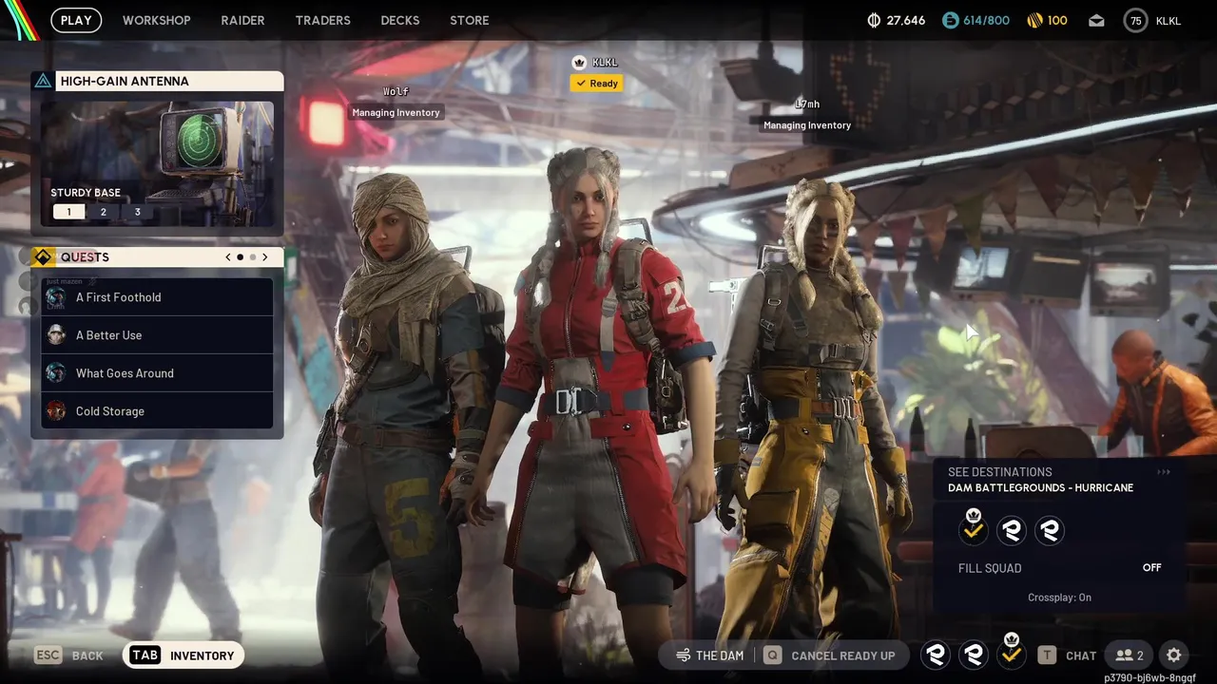This screenshot has width=1217, height=684.
Task: Click the ESC key icon
Action: 48,655
